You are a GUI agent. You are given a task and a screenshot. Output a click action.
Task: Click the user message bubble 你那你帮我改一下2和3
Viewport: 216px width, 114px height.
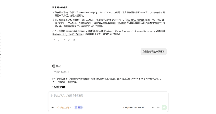click(153, 52)
